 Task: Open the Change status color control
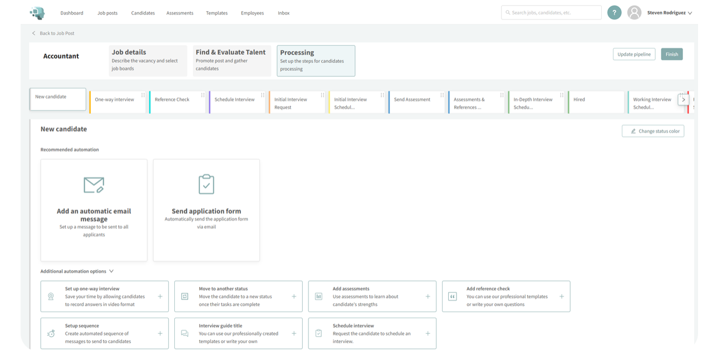click(653, 131)
